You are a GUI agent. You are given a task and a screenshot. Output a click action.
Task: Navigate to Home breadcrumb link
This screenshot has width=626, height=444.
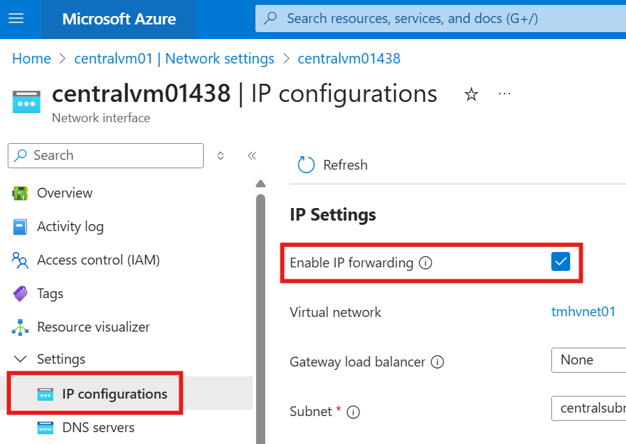pos(31,59)
